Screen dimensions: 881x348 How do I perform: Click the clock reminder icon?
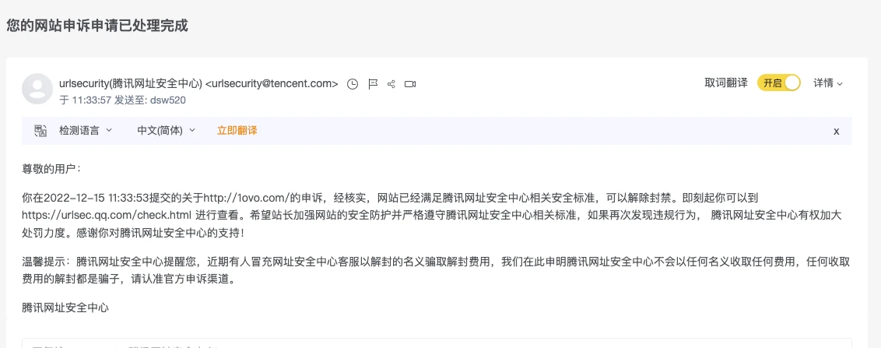[353, 84]
